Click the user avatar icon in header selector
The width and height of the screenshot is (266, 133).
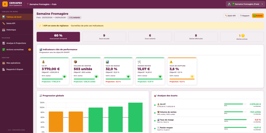pyautogui.click(x=229, y=4)
